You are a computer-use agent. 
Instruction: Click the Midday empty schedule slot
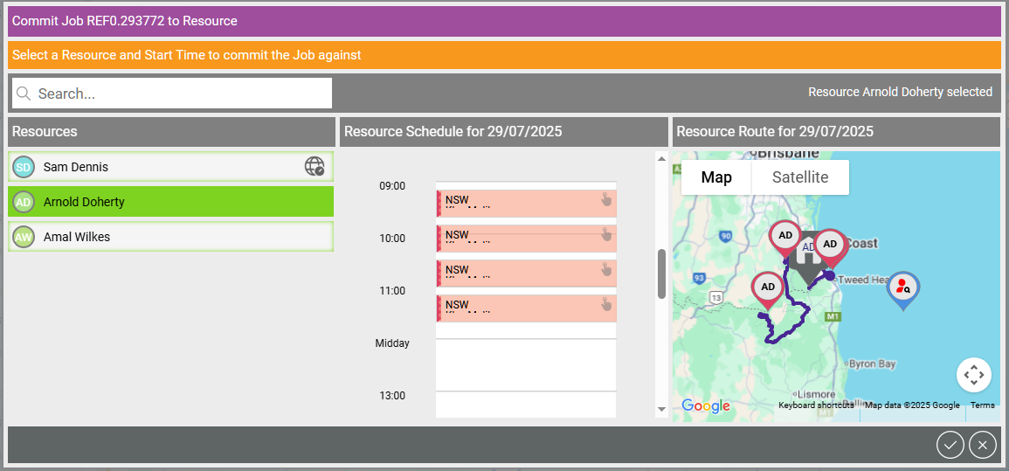pyautogui.click(x=527, y=365)
